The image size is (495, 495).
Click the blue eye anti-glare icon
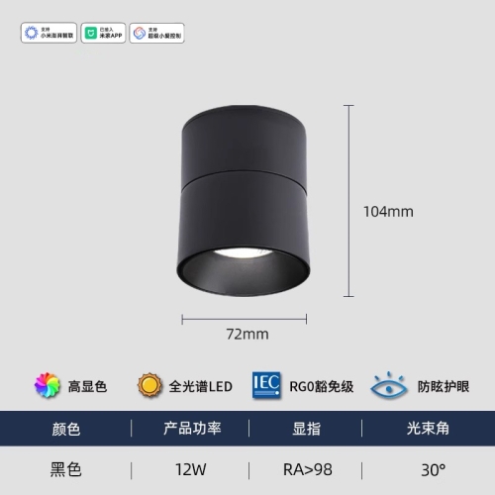pos(388,385)
